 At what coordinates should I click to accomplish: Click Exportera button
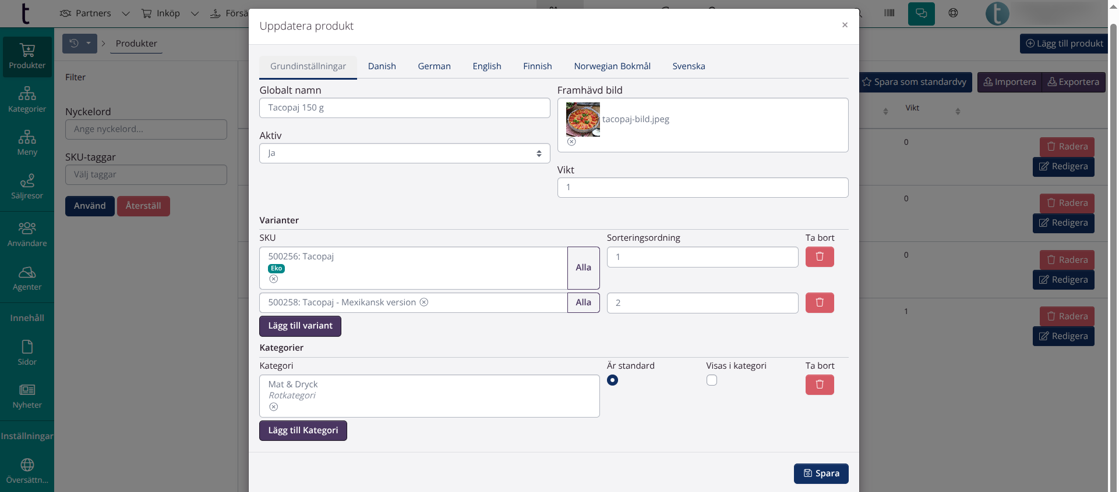coord(1074,82)
